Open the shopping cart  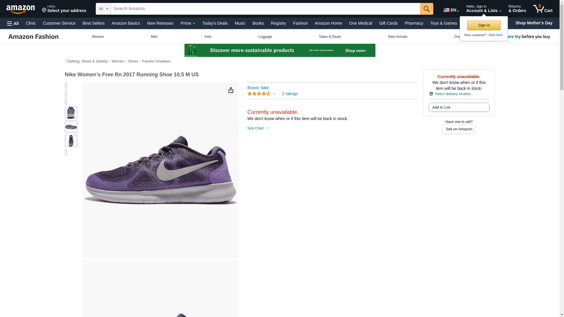click(x=543, y=9)
